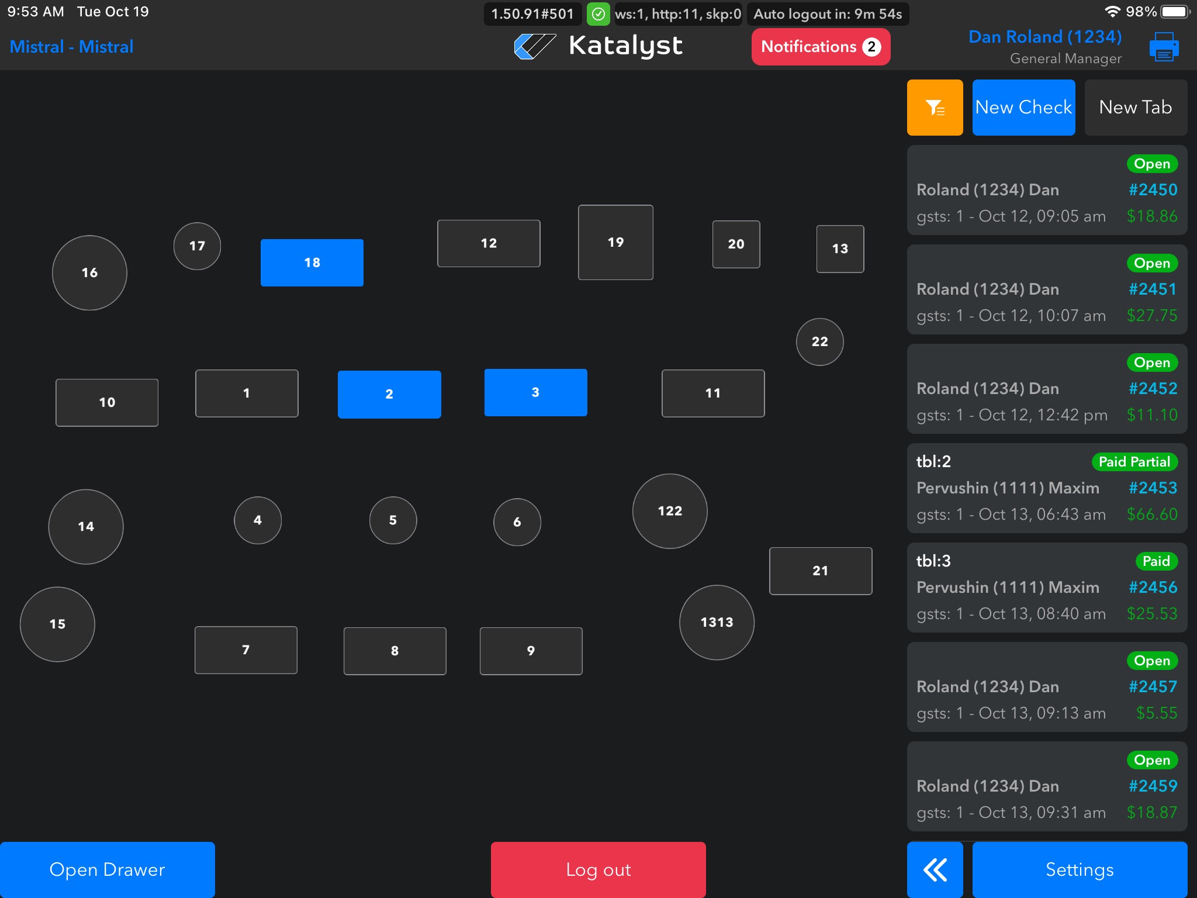Create a New Check
1197x898 pixels.
click(1023, 108)
